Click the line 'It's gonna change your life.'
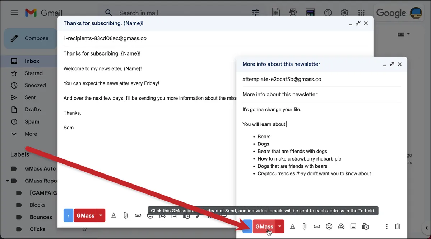The width and height of the screenshot is (431, 239). (272, 109)
